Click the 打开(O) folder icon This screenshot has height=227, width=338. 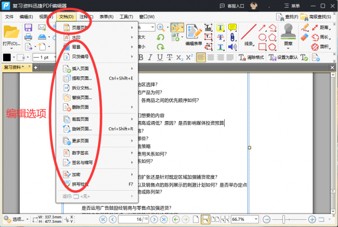(11, 32)
